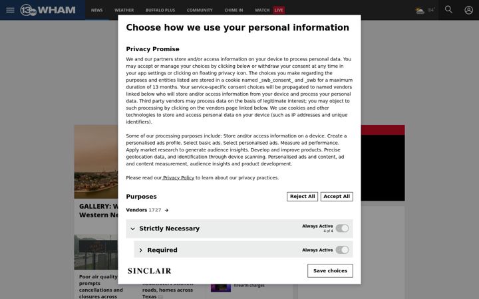Image resolution: width=479 pixels, height=299 pixels.
Task: Open the hamburger menu icon
Action: tap(10, 10)
